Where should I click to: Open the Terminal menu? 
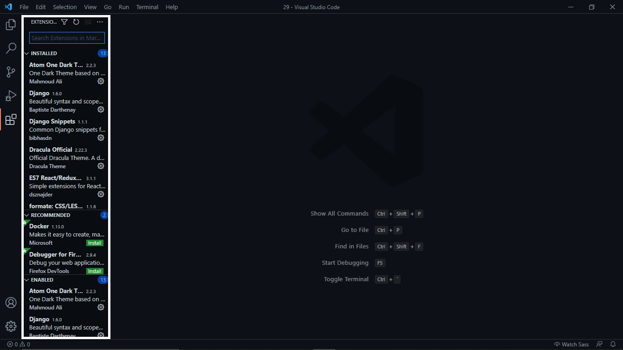pyautogui.click(x=147, y=7)
